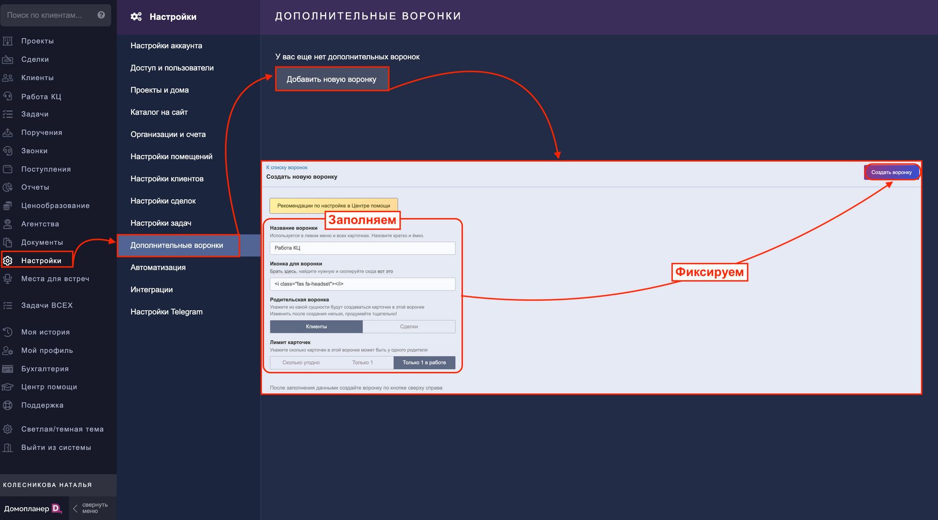Click the Иконка для воронки input field
The height and width of the screenshot is (520, 938).
coord(362,284)
